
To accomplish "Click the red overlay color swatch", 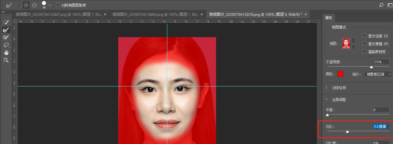I will [340, 74].
